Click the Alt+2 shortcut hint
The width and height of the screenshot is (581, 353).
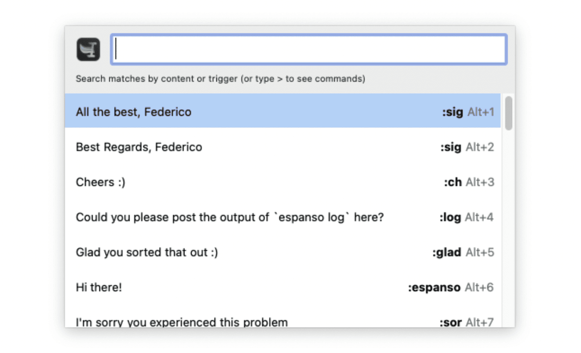pyautogui.click(x=480, y=147)
